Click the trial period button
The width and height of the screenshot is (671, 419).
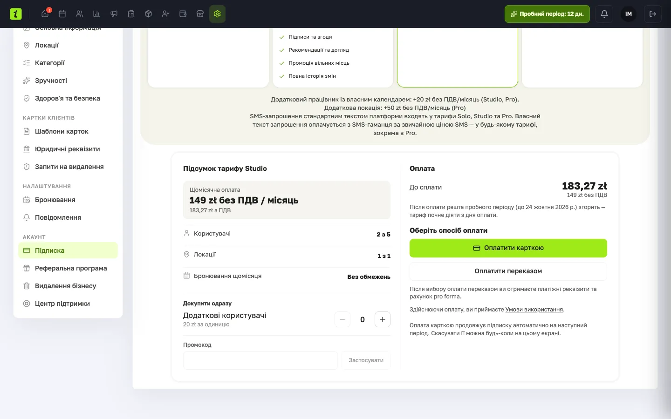click(547, 14)
